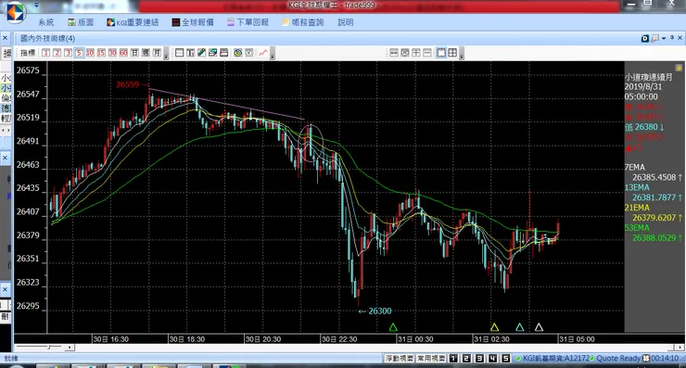The width and height of the screenshot is (686, 368).
Task: Choose the four-pane grid layout icon
Action: coord(452,53)
